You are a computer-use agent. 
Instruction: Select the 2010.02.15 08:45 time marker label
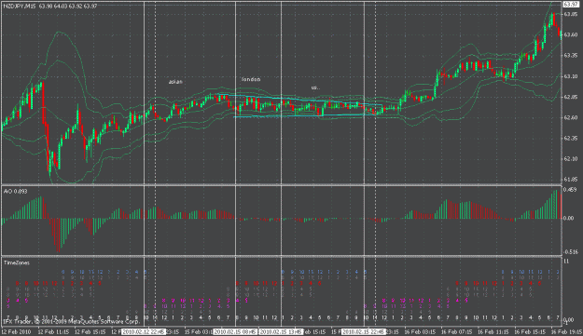point(235,331)
